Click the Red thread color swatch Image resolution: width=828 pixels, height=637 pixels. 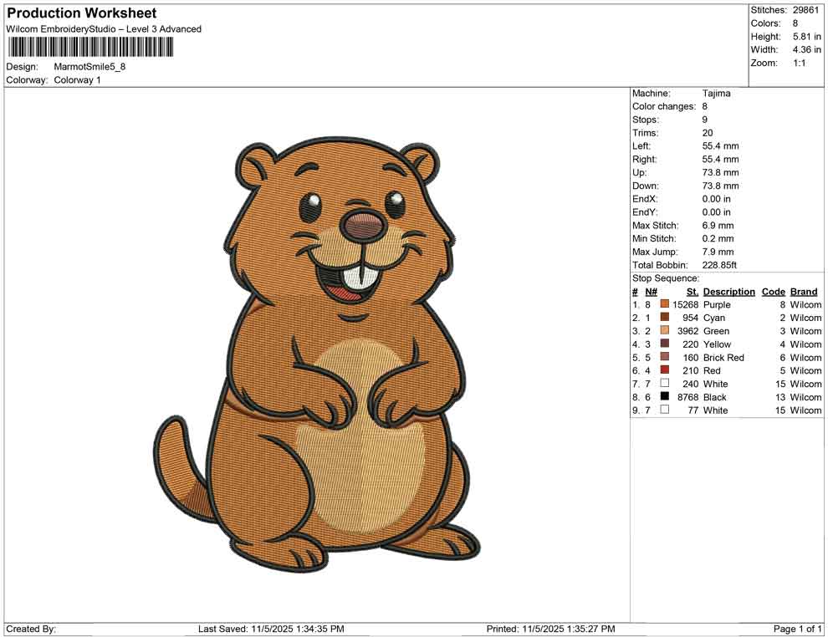click(664, 370)
